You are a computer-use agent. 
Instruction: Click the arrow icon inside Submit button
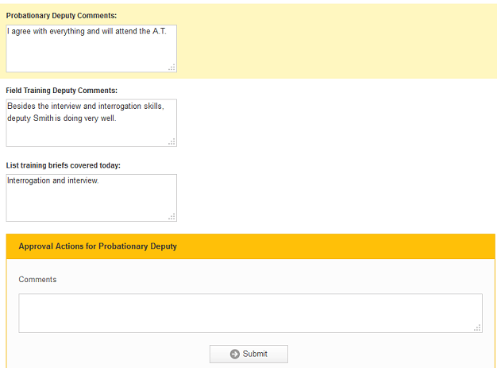234,354
